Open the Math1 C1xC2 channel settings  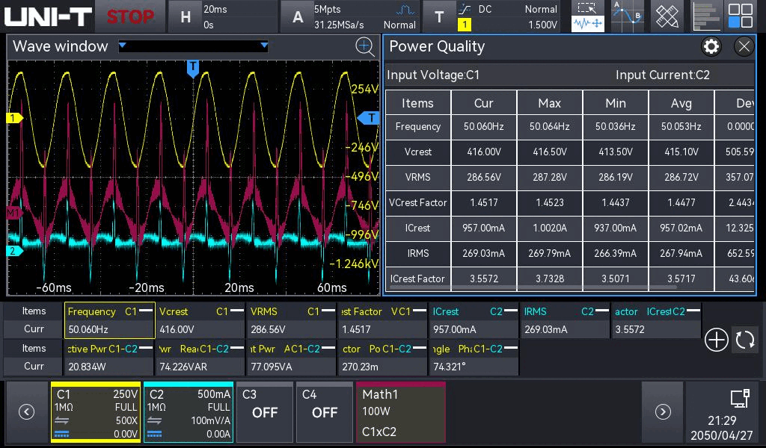[400, 412]
